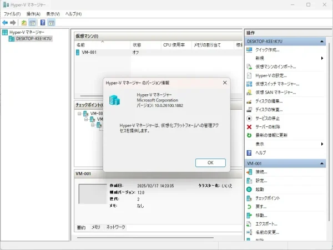
Task: Expand the 新規 submenu arrow
Action: point(322,58)
